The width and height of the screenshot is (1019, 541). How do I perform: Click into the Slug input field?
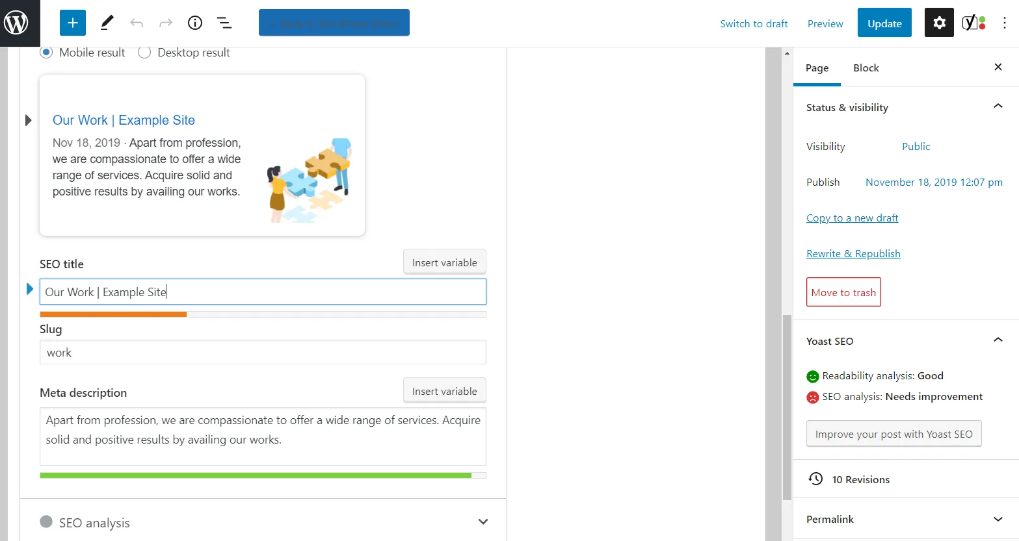pyautogui.click(x=263, y=353)
